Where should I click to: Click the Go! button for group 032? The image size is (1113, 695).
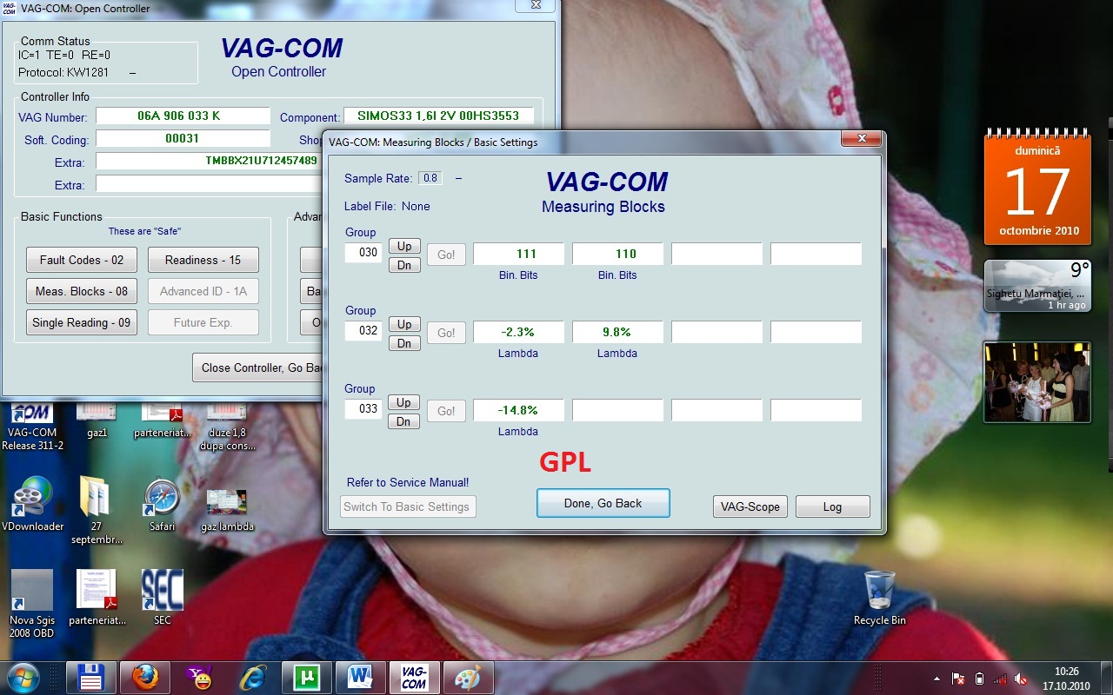446,333
